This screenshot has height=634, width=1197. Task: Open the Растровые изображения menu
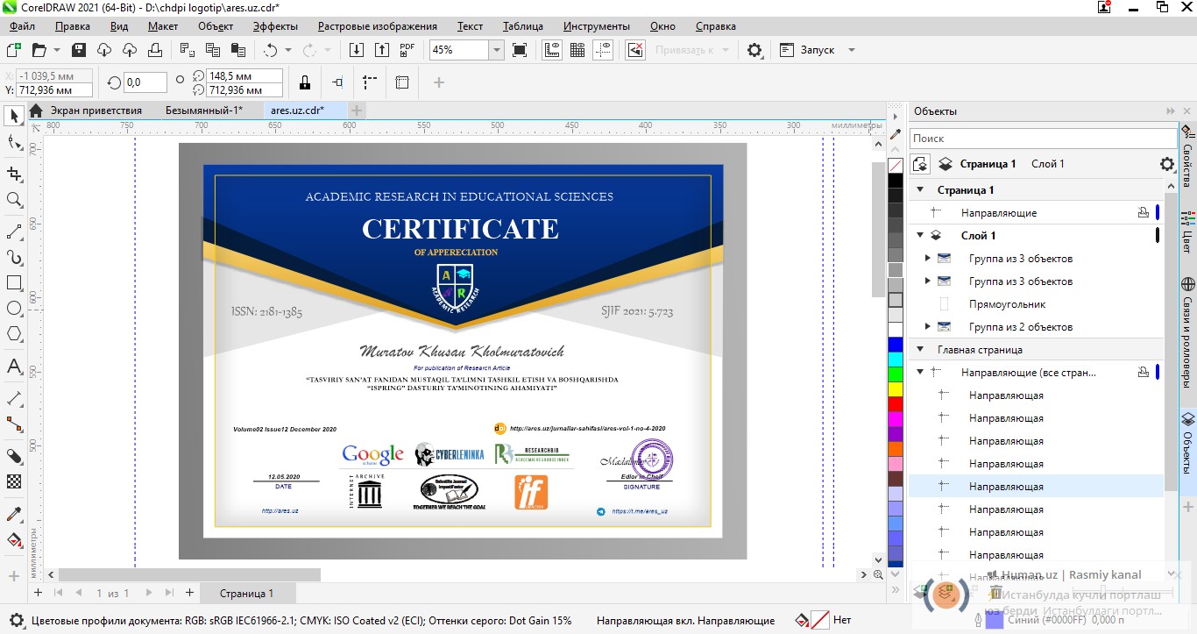pos(377,26)
